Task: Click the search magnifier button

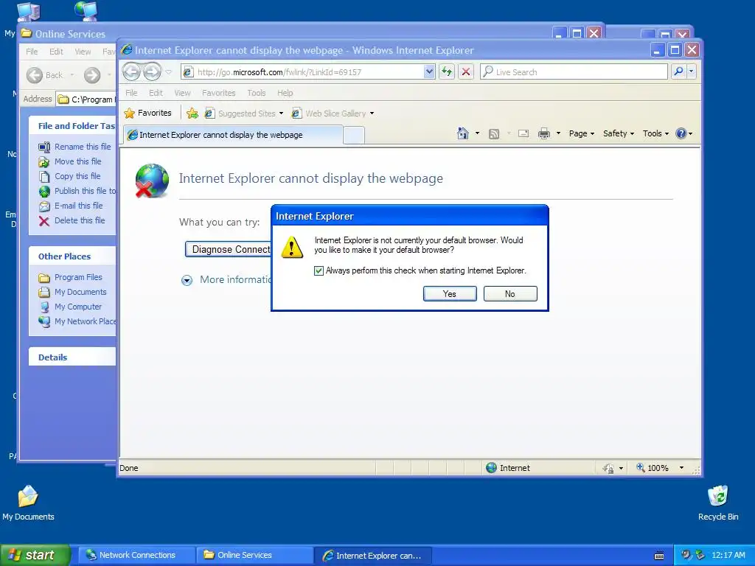Action: 678,71
